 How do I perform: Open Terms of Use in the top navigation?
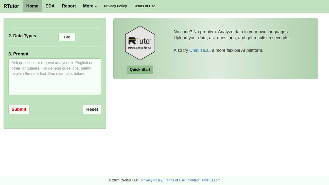click(144, 6)
